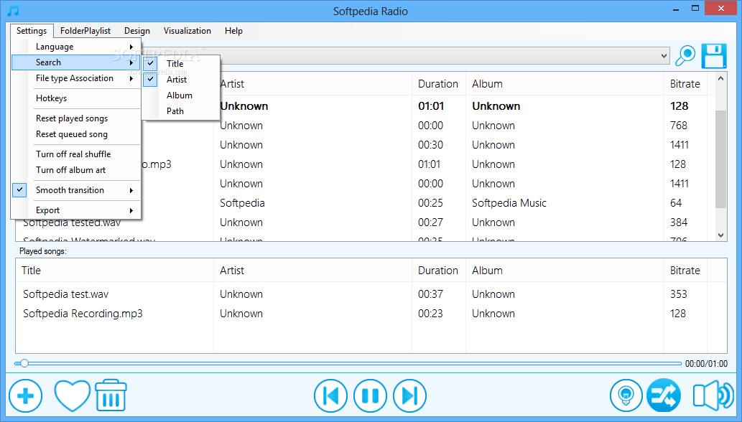
Task: Click the 00:30 duration cell
Action: coord(431,145)
